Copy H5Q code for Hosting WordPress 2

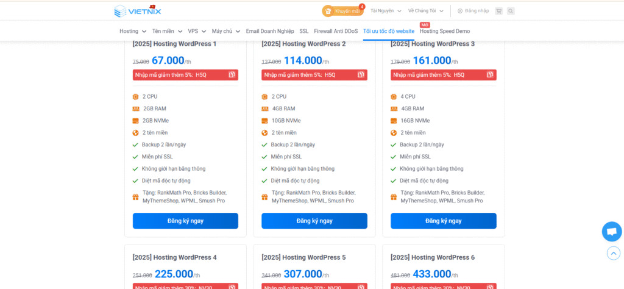pyautogui.click(x=361, y=75)
